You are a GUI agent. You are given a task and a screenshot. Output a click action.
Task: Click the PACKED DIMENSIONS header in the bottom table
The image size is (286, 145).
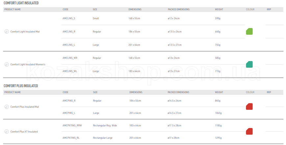(178, 92)
